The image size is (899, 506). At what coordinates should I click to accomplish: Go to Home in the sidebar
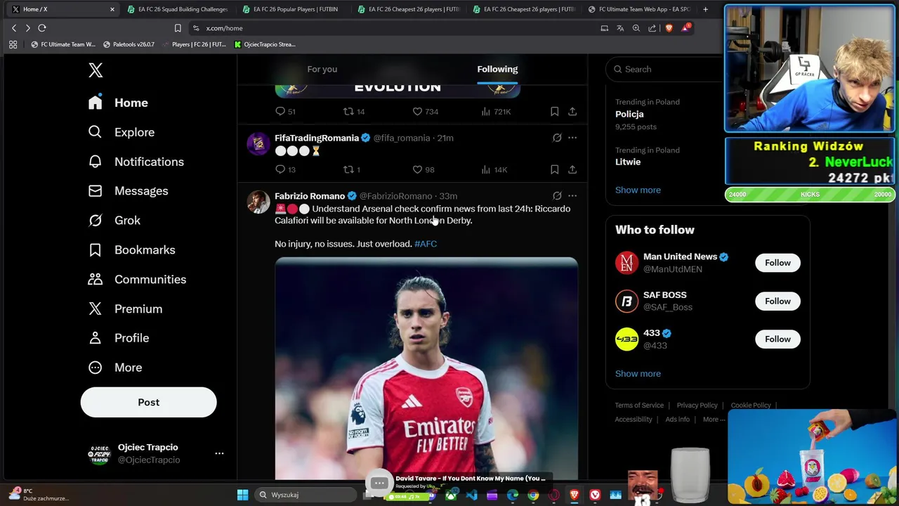coord(118,103)
